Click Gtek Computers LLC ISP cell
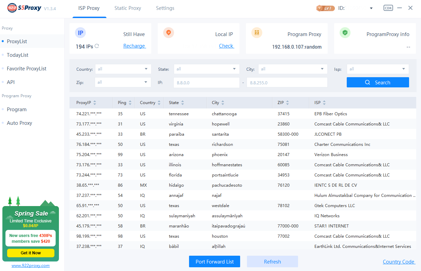This screenshot has width=421, height=271. point(334,205)
